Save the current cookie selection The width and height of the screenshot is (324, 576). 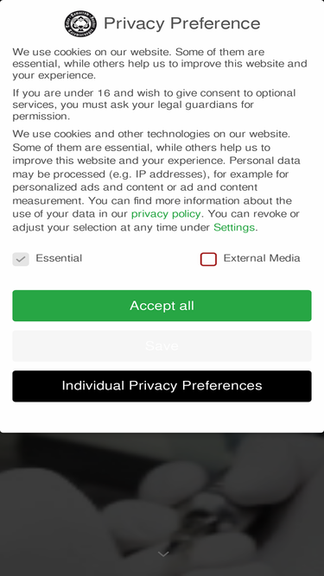click(162, 345)
